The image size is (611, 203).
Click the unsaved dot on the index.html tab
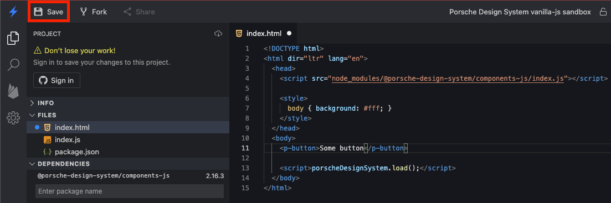pyautogui.click(x=289, y=33)
